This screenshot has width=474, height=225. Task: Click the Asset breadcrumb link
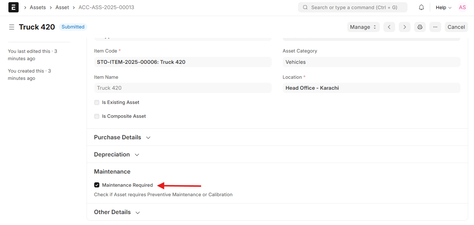[62, 7]
